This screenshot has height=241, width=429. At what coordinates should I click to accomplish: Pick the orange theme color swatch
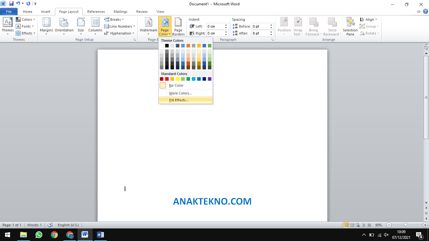(x=188, y=46)
